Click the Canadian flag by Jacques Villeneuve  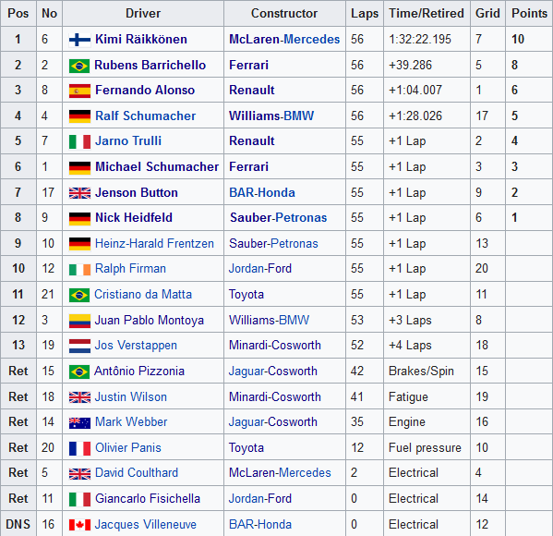pos(79,525)
